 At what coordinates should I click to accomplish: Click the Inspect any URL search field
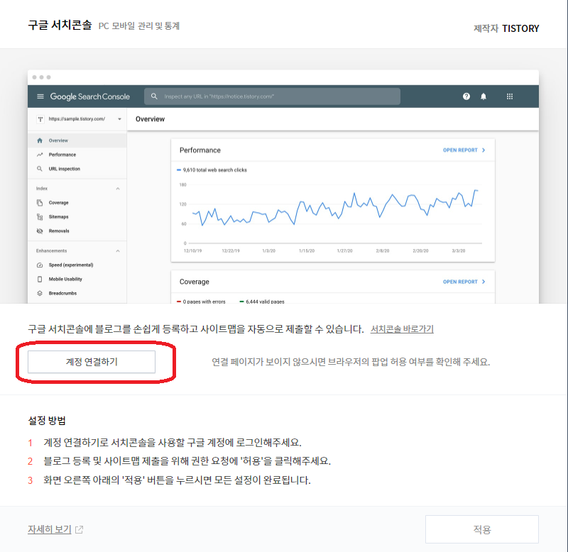[x=272, y=96]
